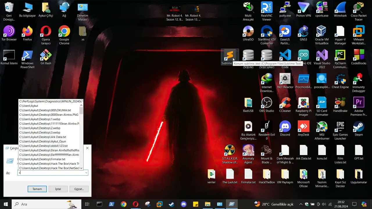Viewport: 372px width, 209px height.
Task: Select the Visual Studio 2022 shortcut
Action: 322,59
